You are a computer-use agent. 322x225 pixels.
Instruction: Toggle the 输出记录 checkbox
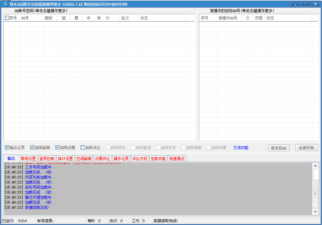(7, 148)
